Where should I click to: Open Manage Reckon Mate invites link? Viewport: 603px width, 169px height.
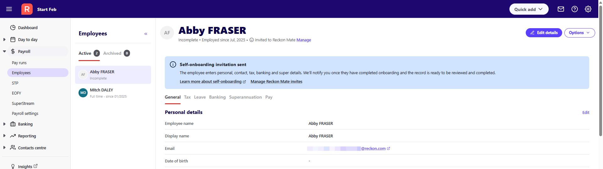276,81
